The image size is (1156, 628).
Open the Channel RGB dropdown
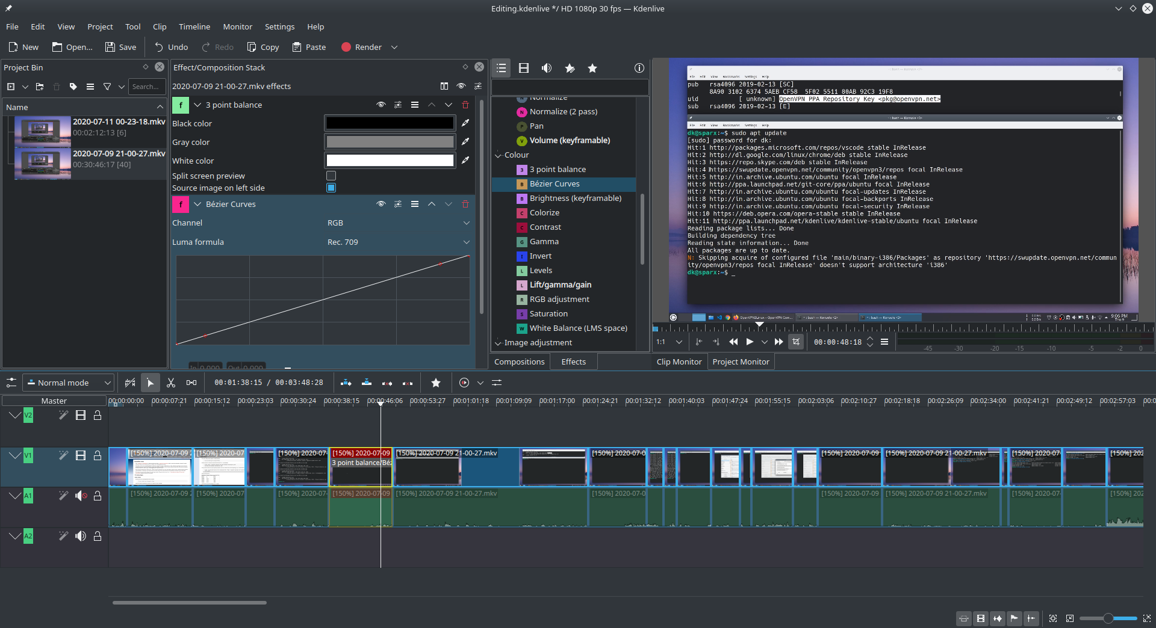[398, 223]
